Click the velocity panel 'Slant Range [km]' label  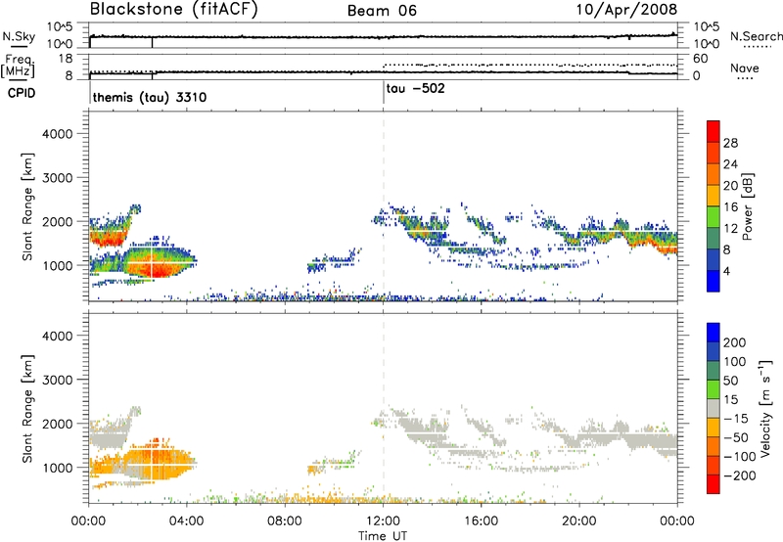pyautogui.click(x=27, y=409)
